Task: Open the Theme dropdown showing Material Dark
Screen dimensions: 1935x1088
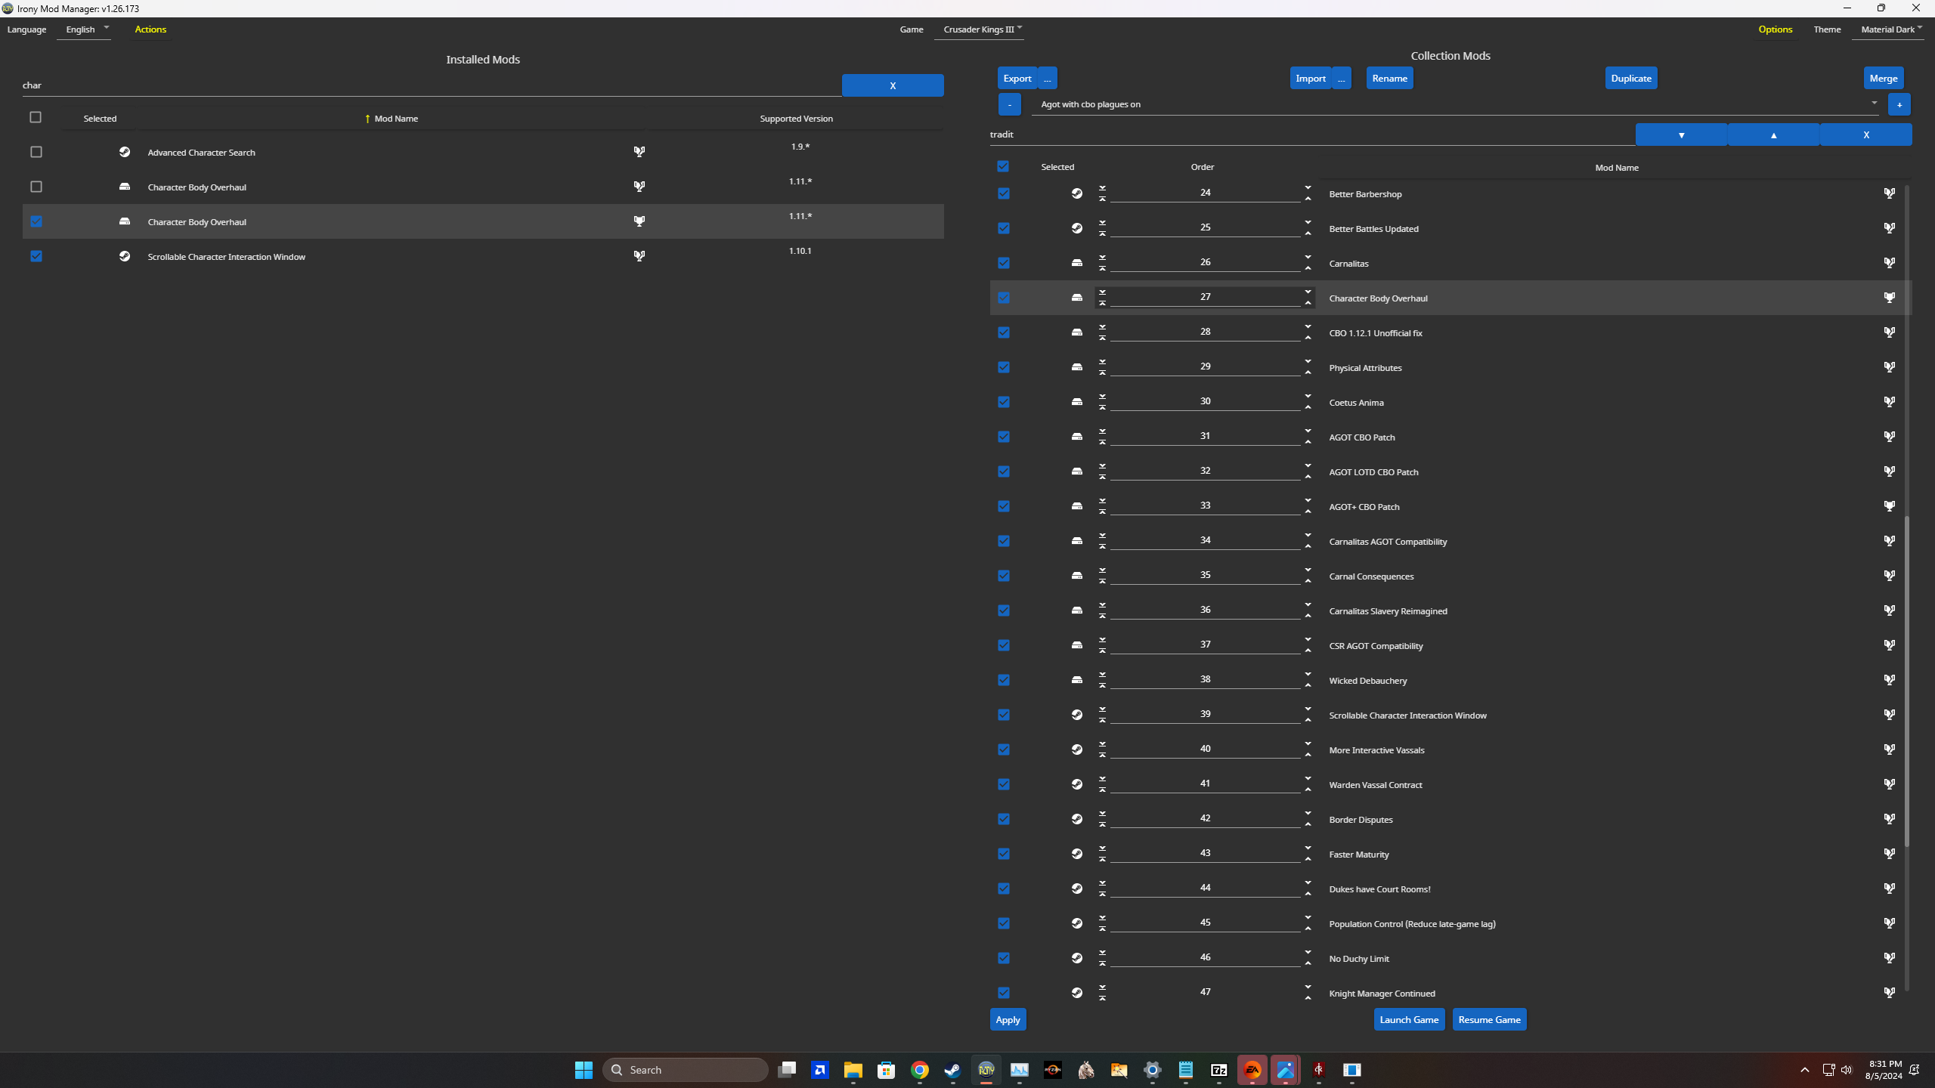Action: click(x=1888, y=29)
